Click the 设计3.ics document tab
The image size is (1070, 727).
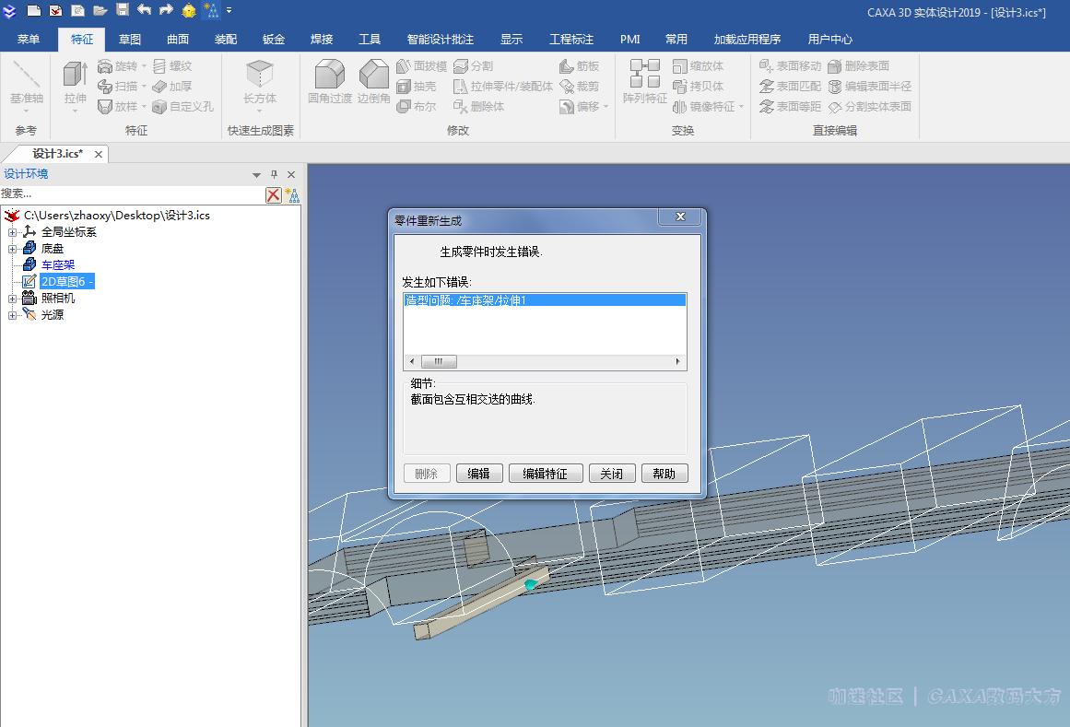click(x=57, y=154)
